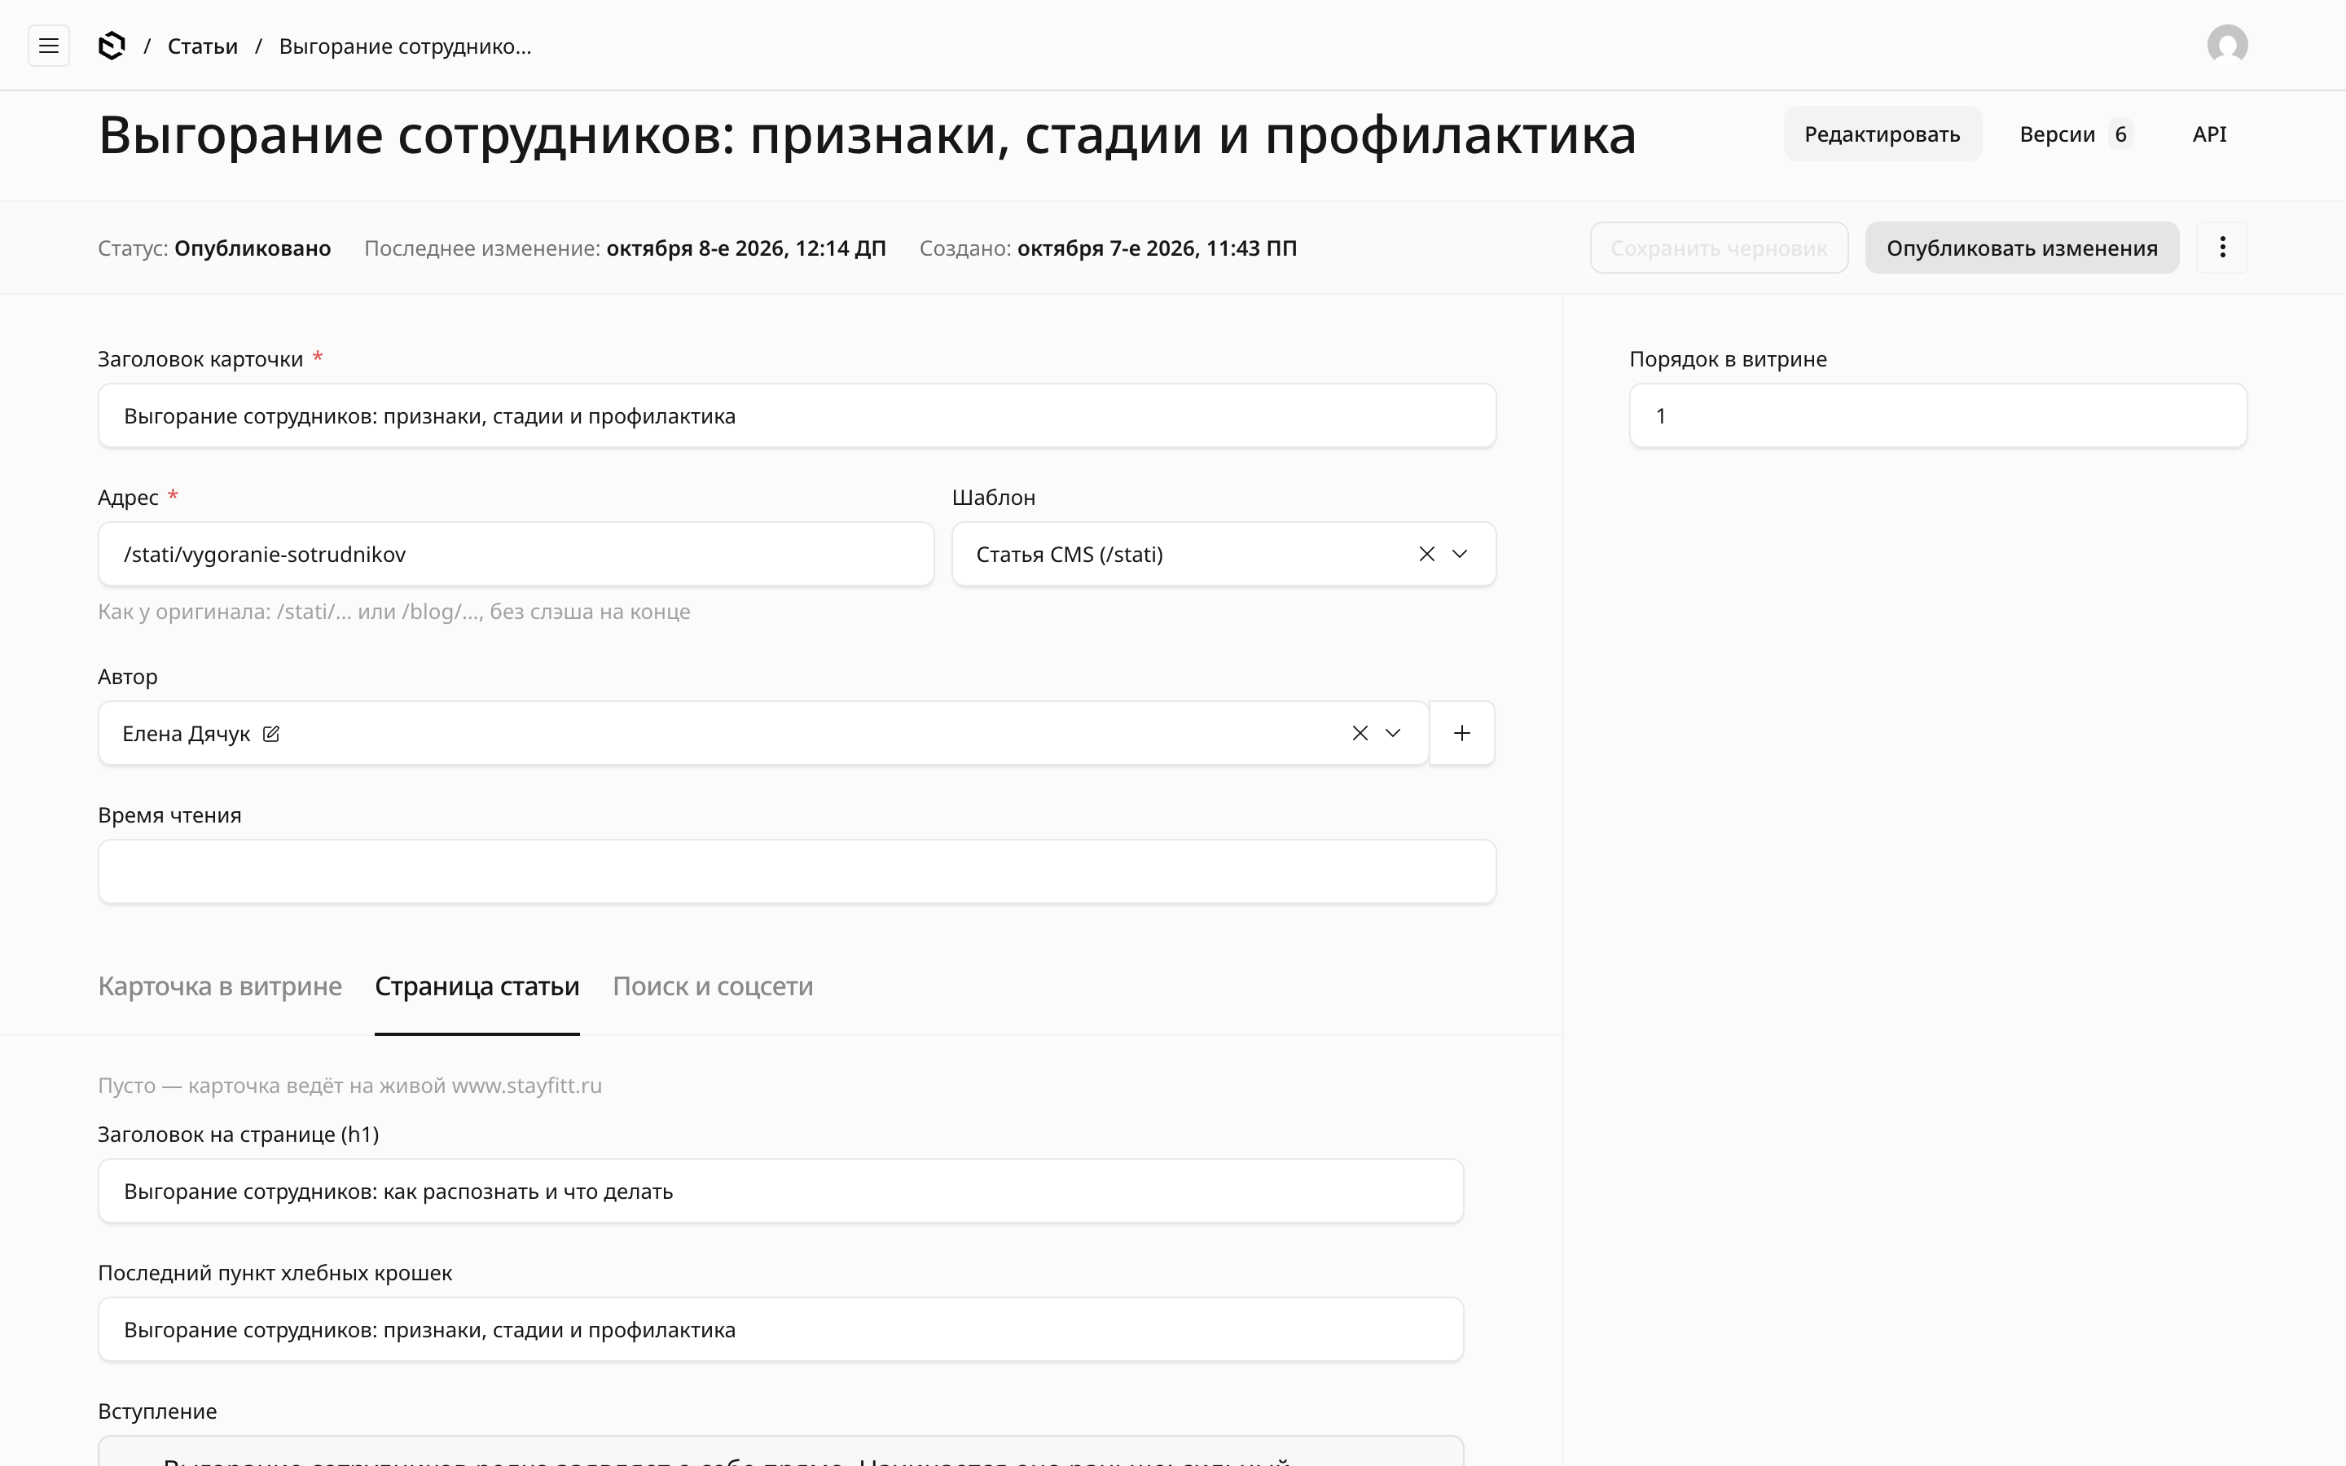Open the Версии tab

[2075, 134]
